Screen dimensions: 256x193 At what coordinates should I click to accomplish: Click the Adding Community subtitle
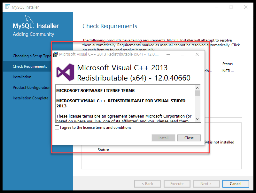click(x=34, y=34)
